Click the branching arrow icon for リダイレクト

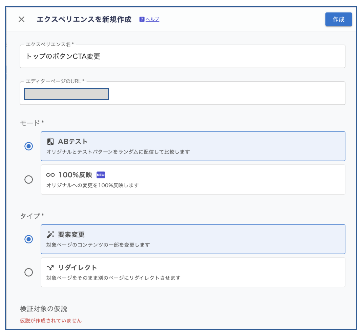point(50,268)
